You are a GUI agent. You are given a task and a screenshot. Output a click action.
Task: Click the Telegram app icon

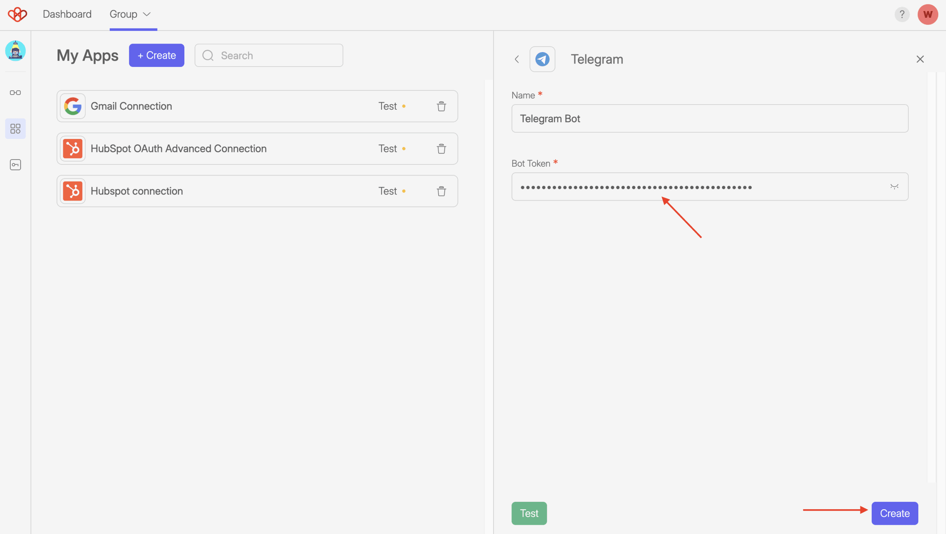pos(542,59)
